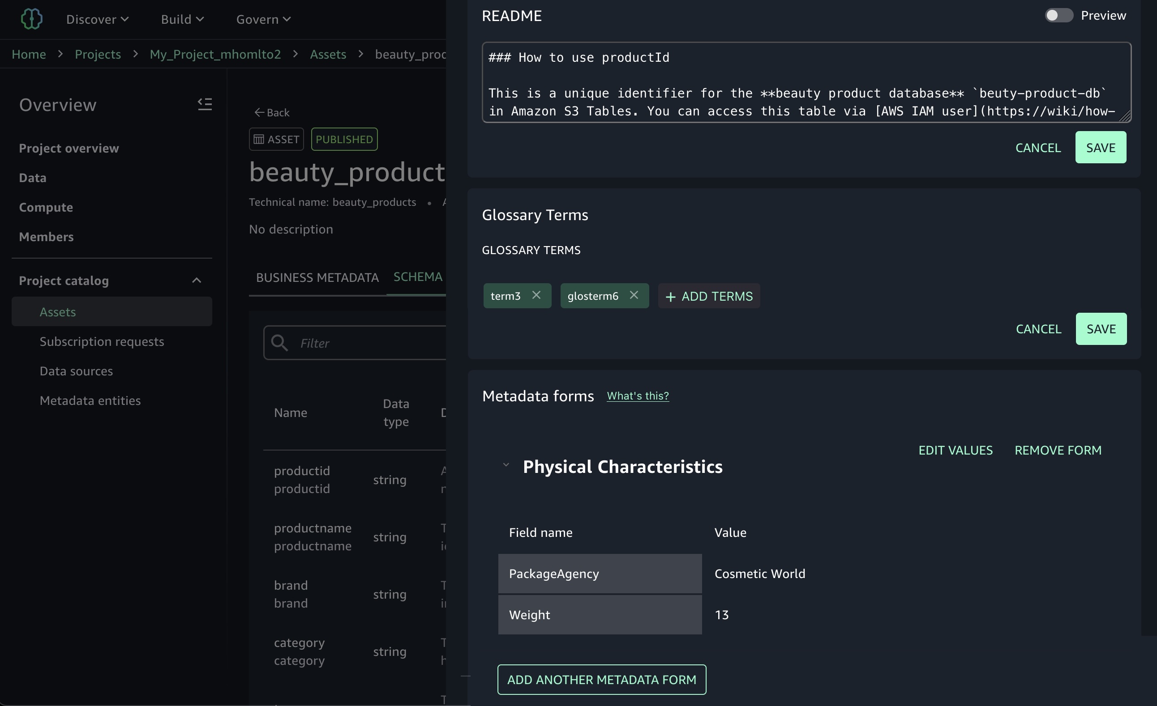The height and width of the screenshot is (706, 1157).
Task: Toggle the README Preview switch
Action: [1058, 16]
